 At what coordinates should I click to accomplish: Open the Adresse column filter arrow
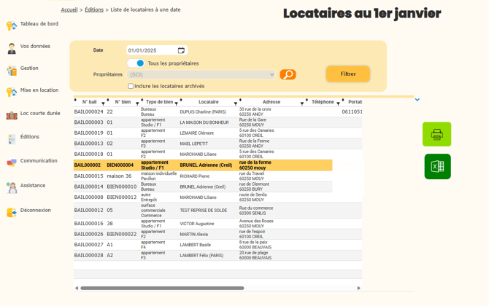point(301,103)
